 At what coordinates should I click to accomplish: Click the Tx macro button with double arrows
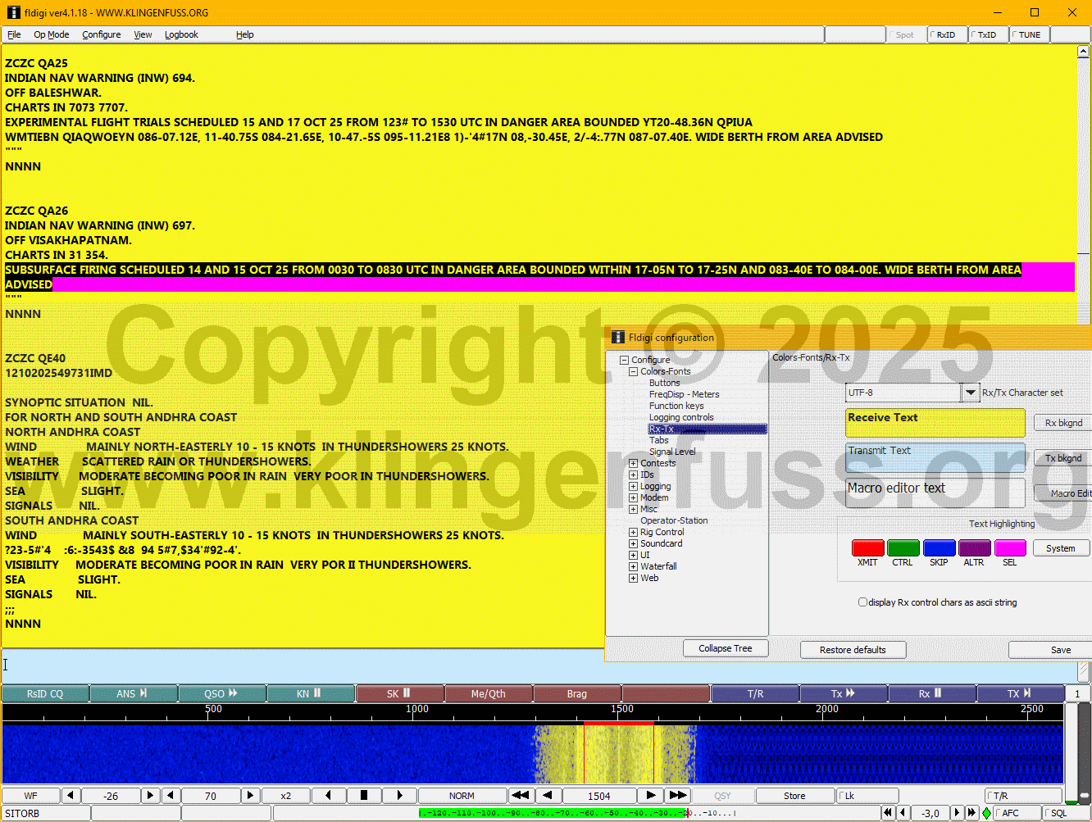point(843,693)
